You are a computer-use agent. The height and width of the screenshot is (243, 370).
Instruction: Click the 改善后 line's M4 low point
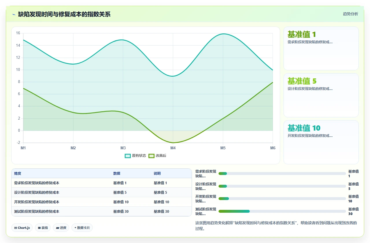click(173, 143)
